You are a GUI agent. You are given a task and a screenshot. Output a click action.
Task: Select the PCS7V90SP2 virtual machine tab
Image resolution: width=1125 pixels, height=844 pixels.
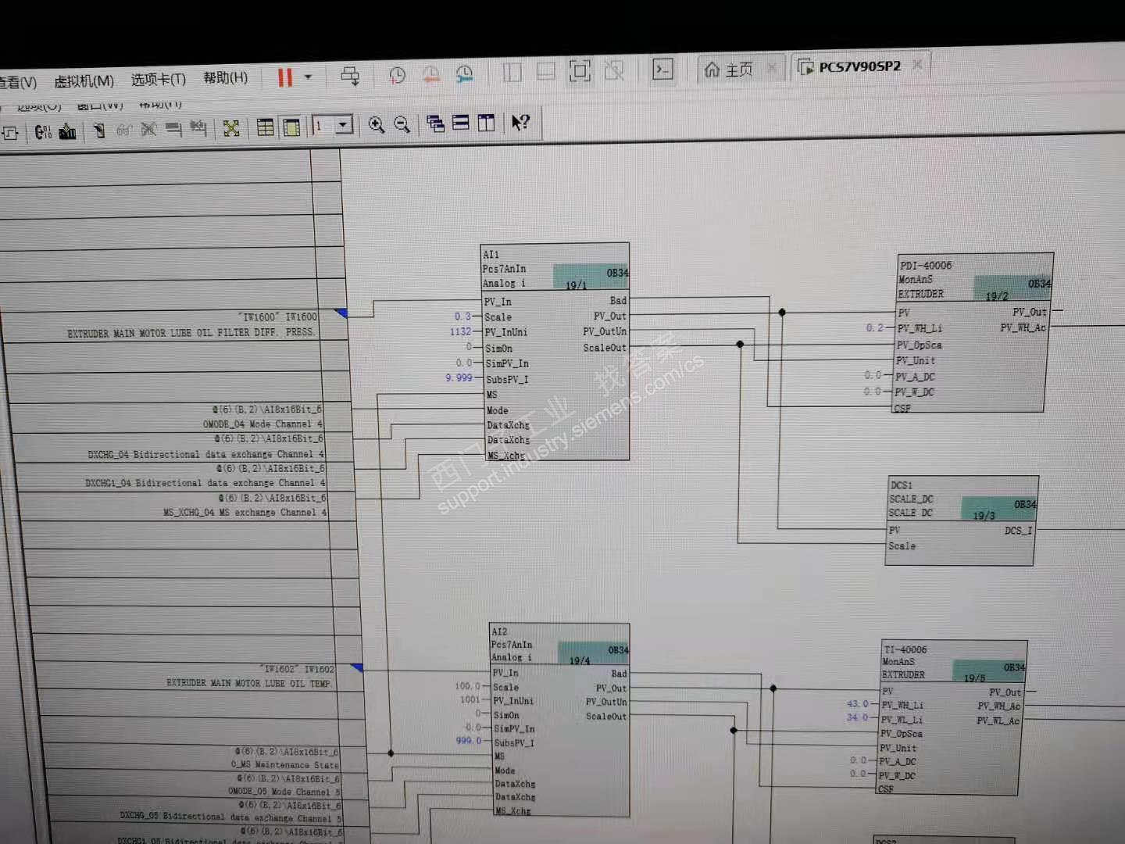coord(850,67)
